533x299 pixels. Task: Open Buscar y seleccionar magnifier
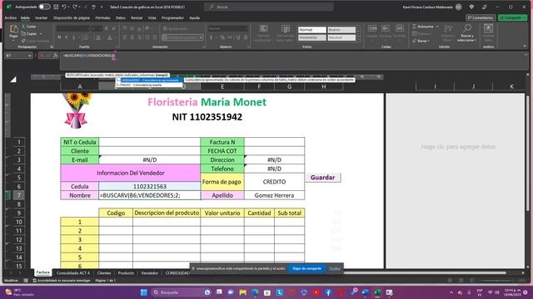pos(467,33)
